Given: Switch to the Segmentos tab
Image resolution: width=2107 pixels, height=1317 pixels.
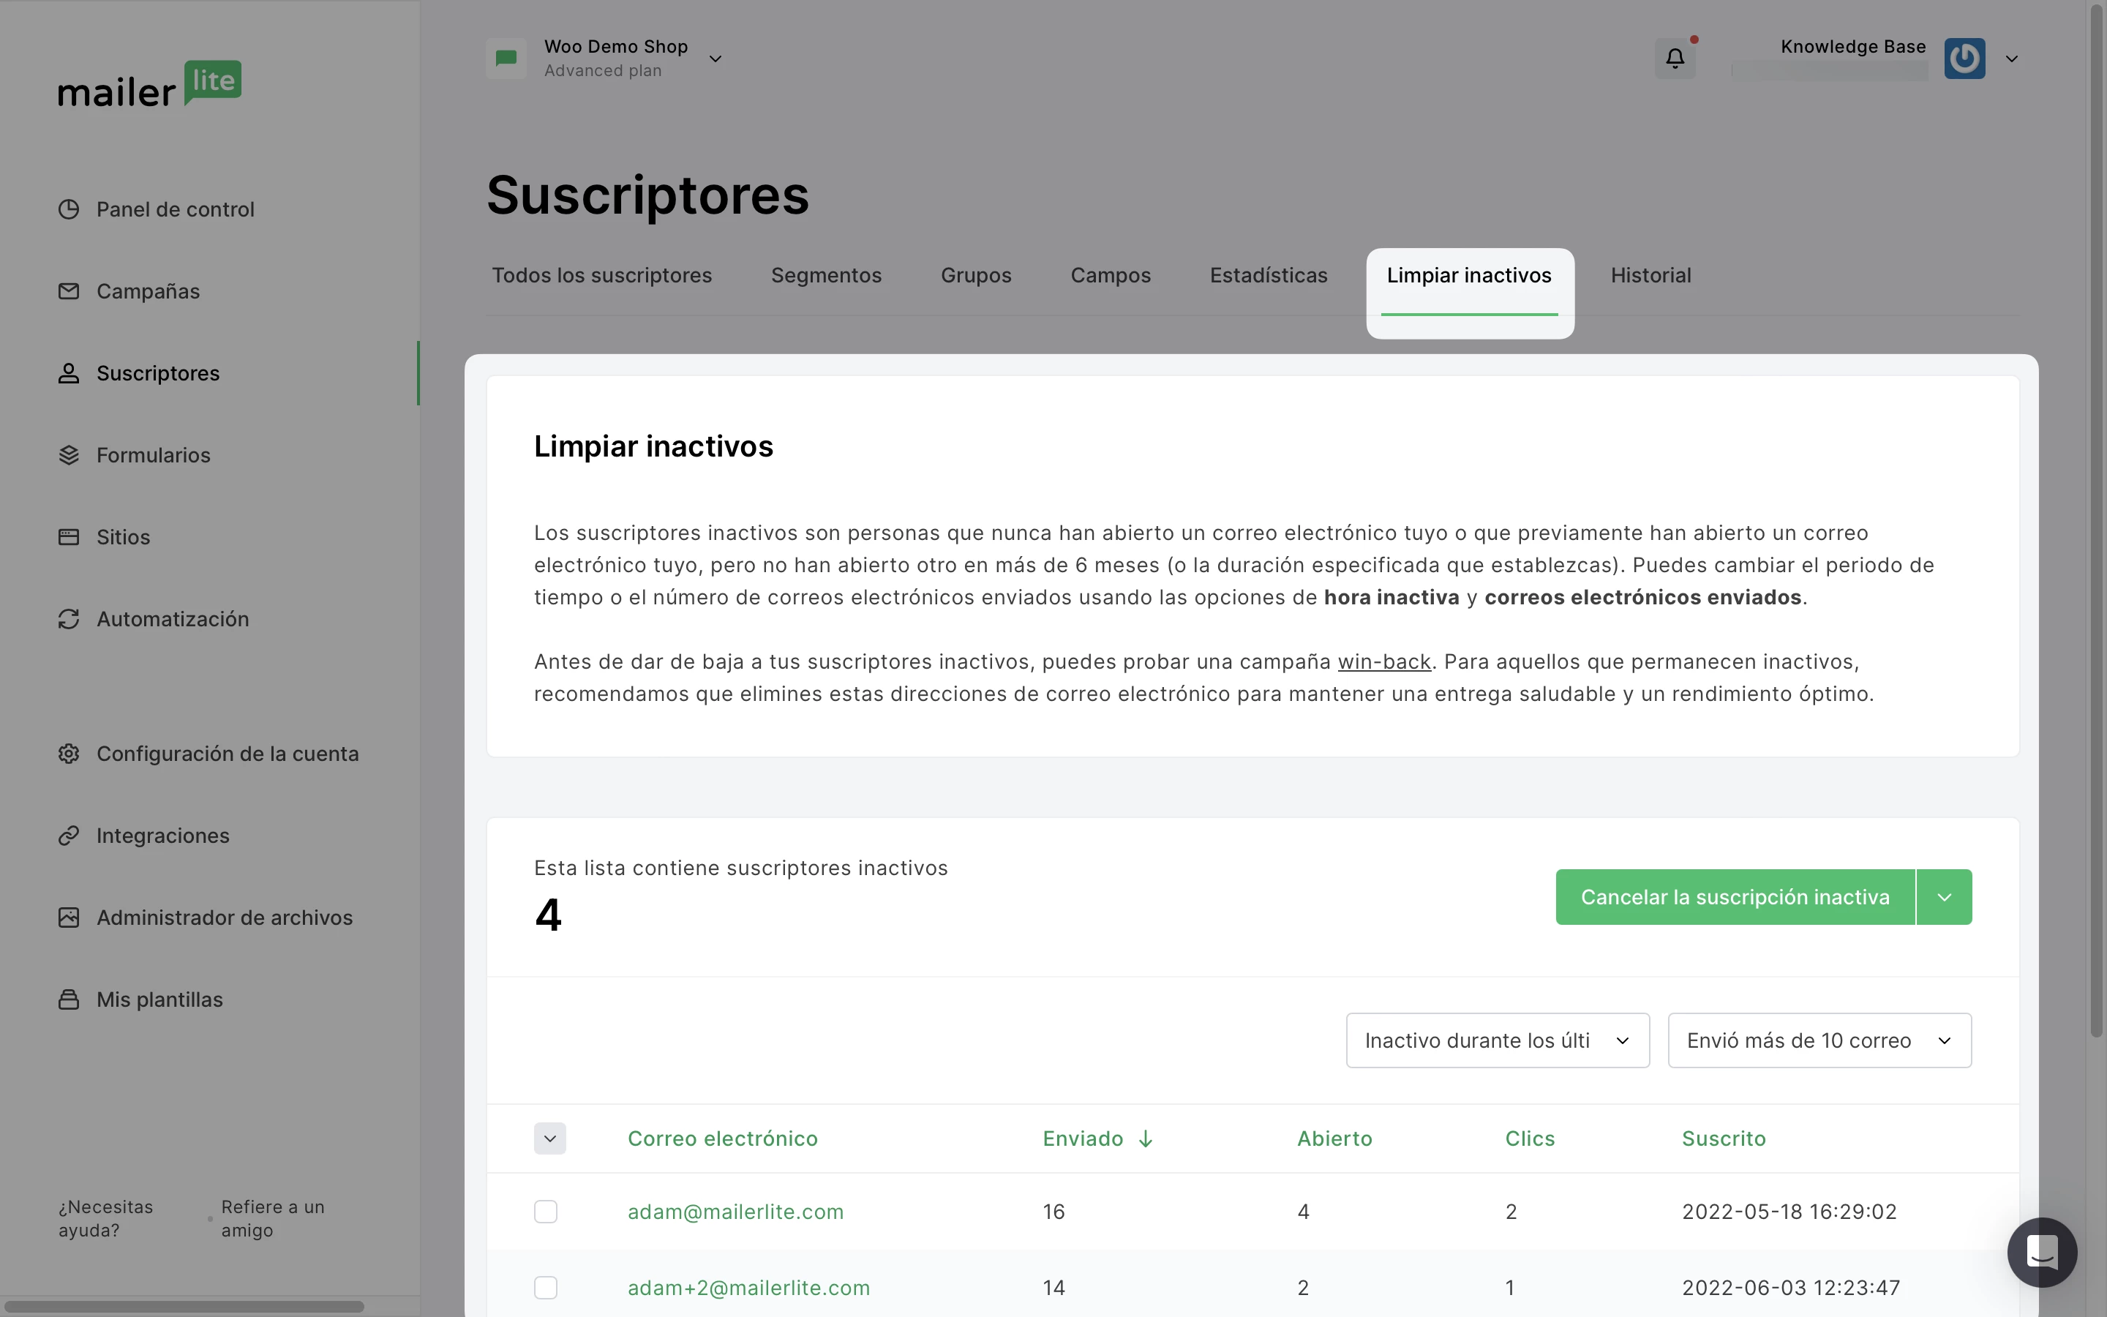Looking at the screenshot, I should tap(826, 275).
